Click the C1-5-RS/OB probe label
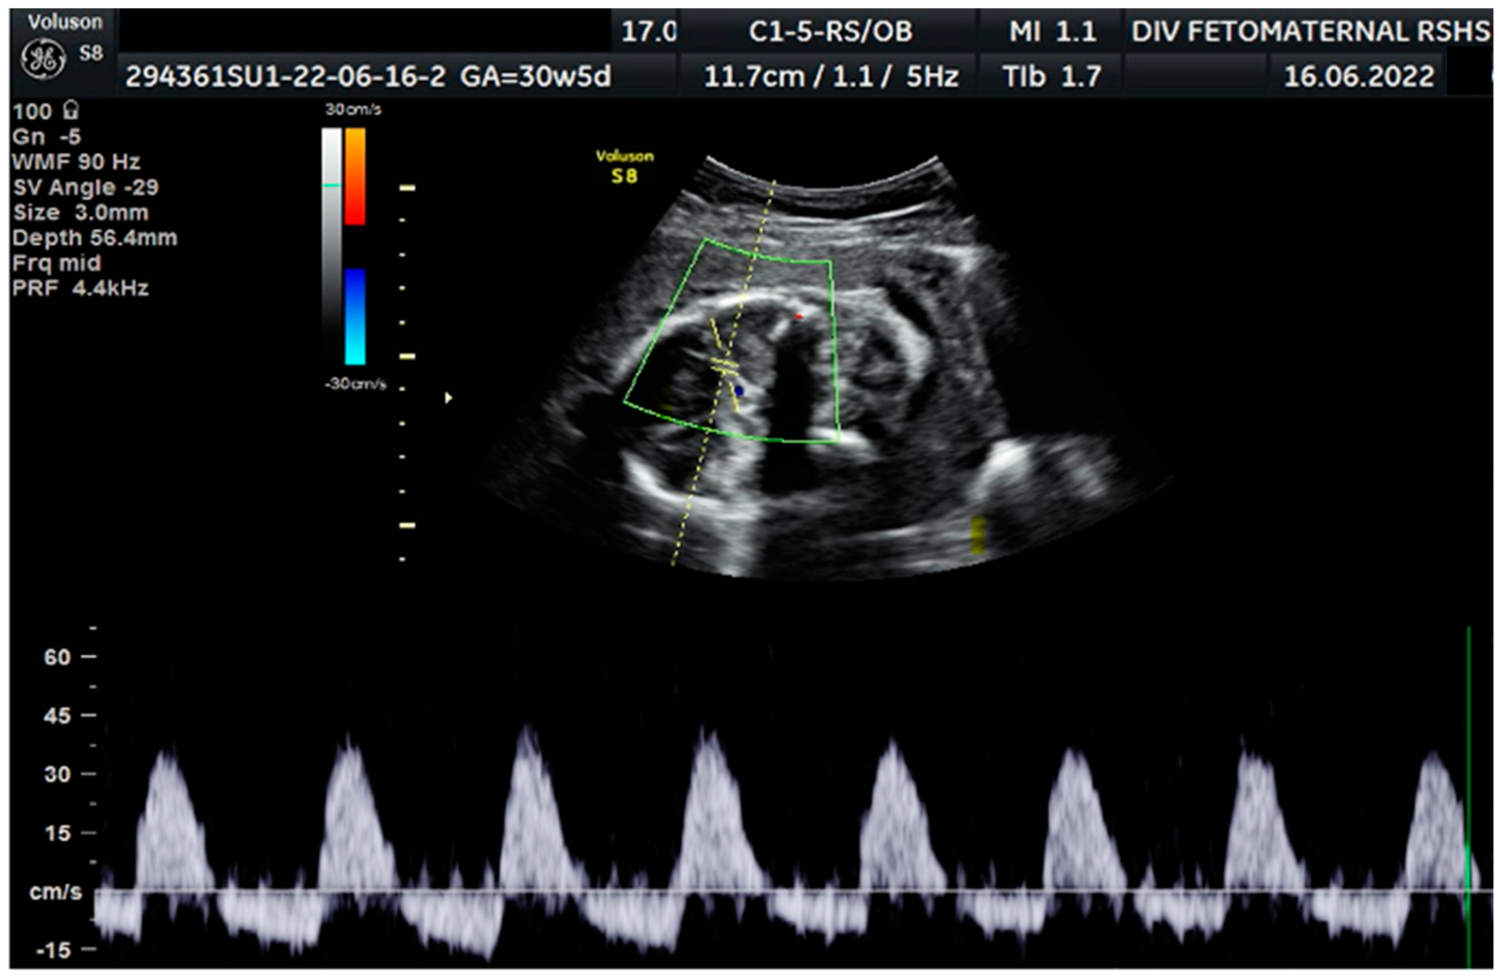Viewport: 1500px width, 976px height. [830, 32]
